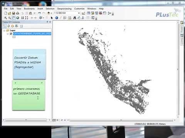Open the Editor toolbar

click(x=84, y=13)
